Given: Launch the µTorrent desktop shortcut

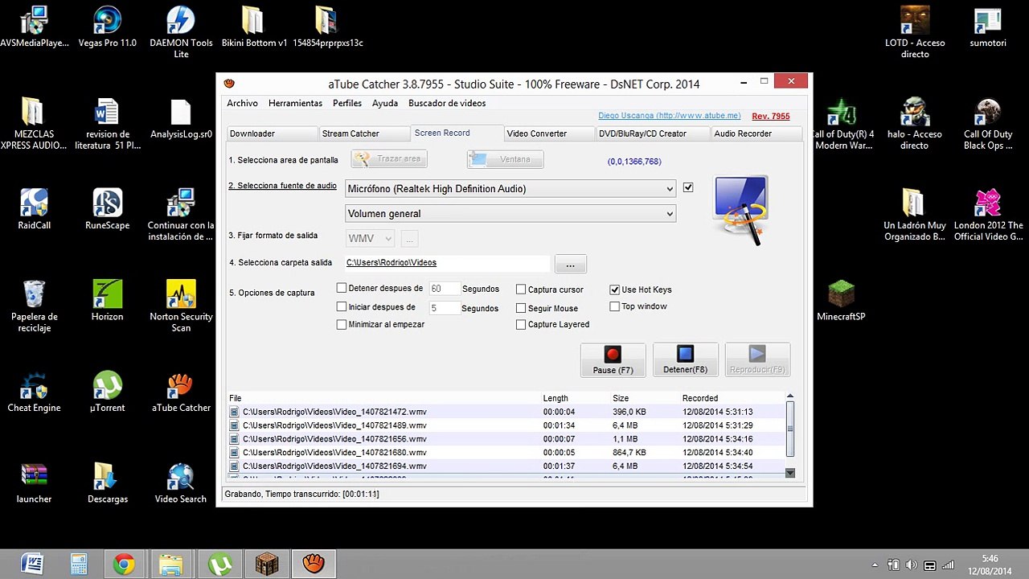Looking at the screenshot, I should pos(107,392).
